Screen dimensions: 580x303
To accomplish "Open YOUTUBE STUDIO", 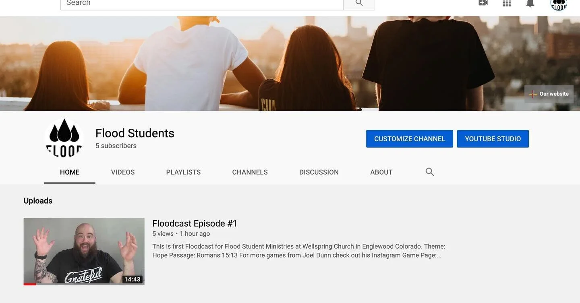I will tap(493, 139).
